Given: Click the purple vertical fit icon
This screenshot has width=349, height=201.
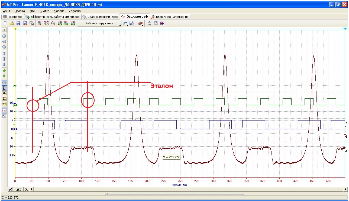Looking at the screenshot, I should (162, 24).
